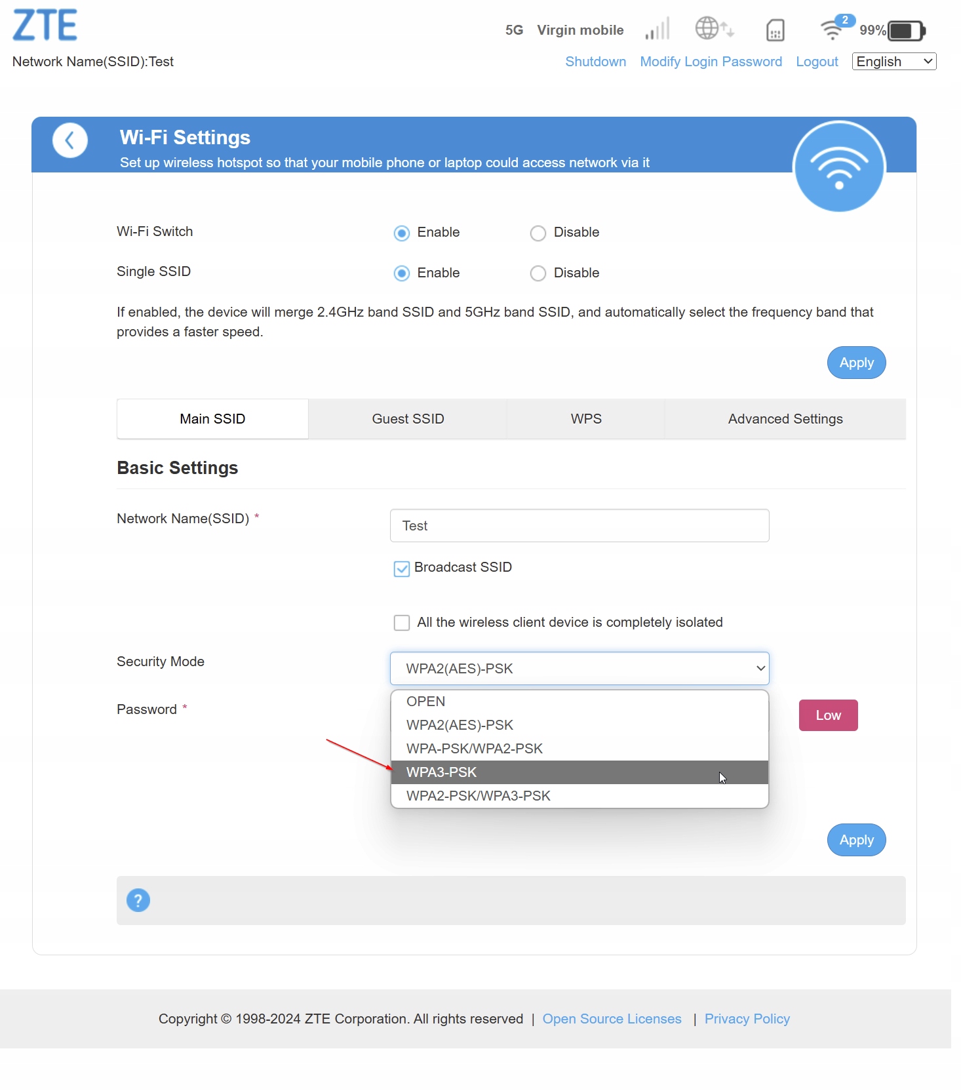Image resolution: width=961 pixels, height=1091 pixels.
Task: Click the signal strength bars icon
Action: click(x=657, y=30)
